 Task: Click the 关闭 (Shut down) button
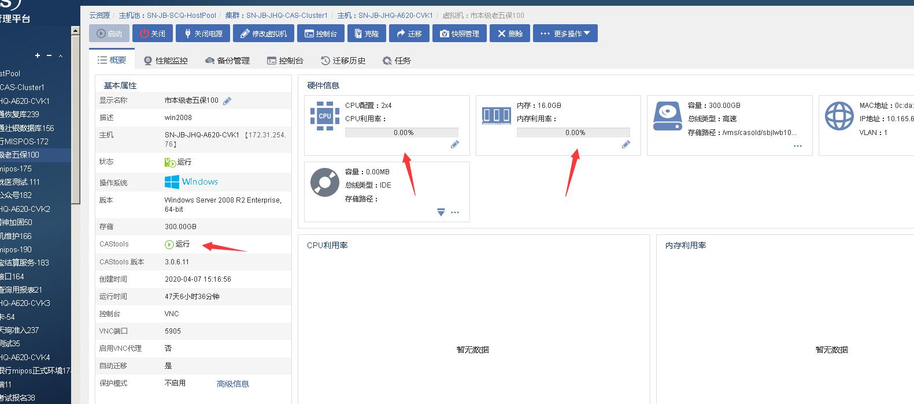coord(153,33)
